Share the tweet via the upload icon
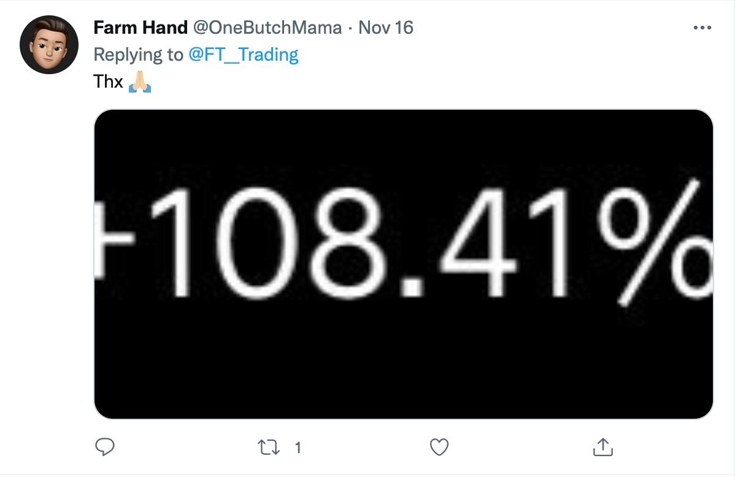 click(x=603, y=447)
